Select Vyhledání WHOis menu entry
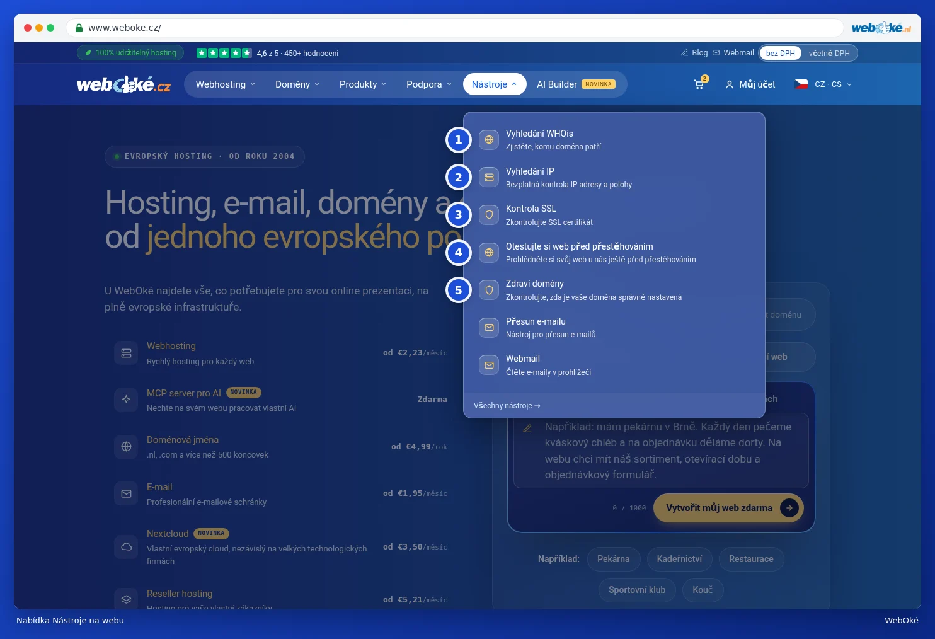The image size is (935, 639). tap(614, 140)
